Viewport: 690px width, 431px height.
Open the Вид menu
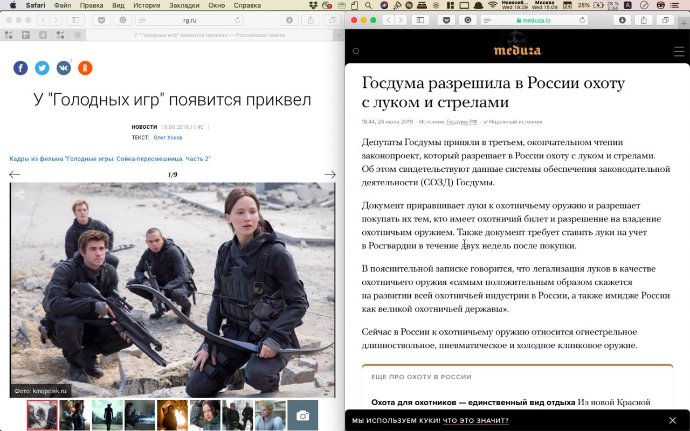118,5
